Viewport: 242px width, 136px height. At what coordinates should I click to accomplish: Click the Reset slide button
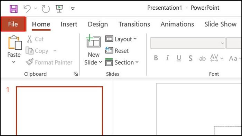coord(117,50)
